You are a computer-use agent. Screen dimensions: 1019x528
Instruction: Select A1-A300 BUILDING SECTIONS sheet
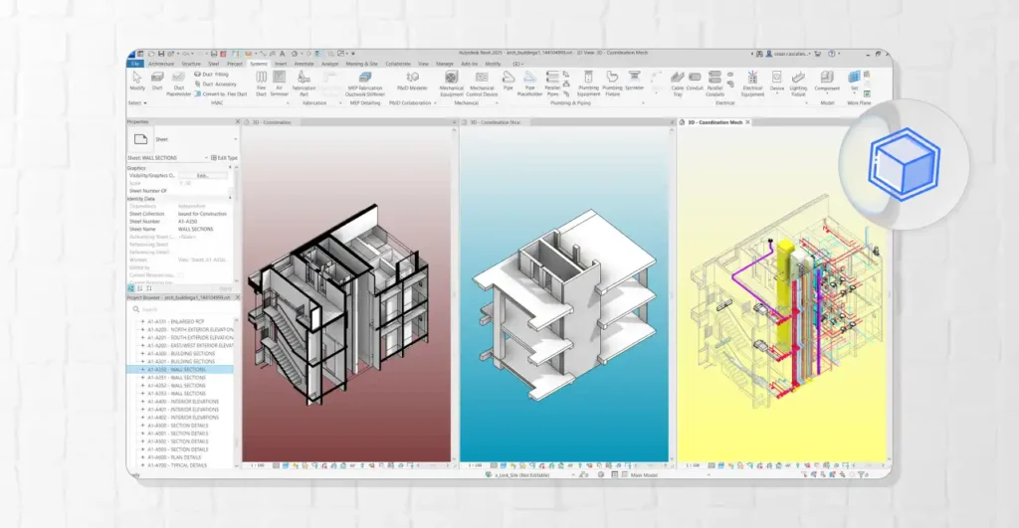point(181,353)
